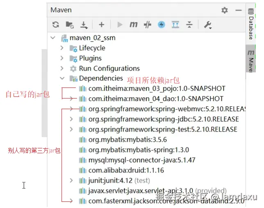The image size is (264, 208).
Task: Expand the spring-jdbc dependency
Action: (71, 119)
